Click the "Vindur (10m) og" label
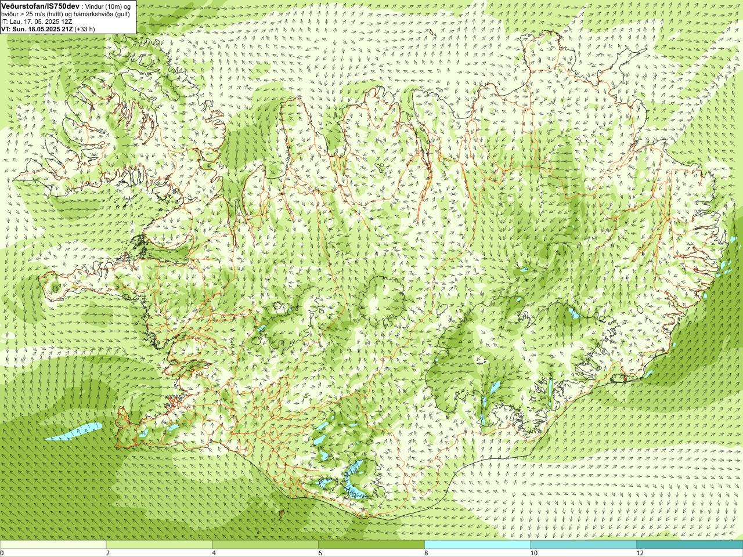The height and width of the screenshot is (557, 743). (x=109, y=6)
